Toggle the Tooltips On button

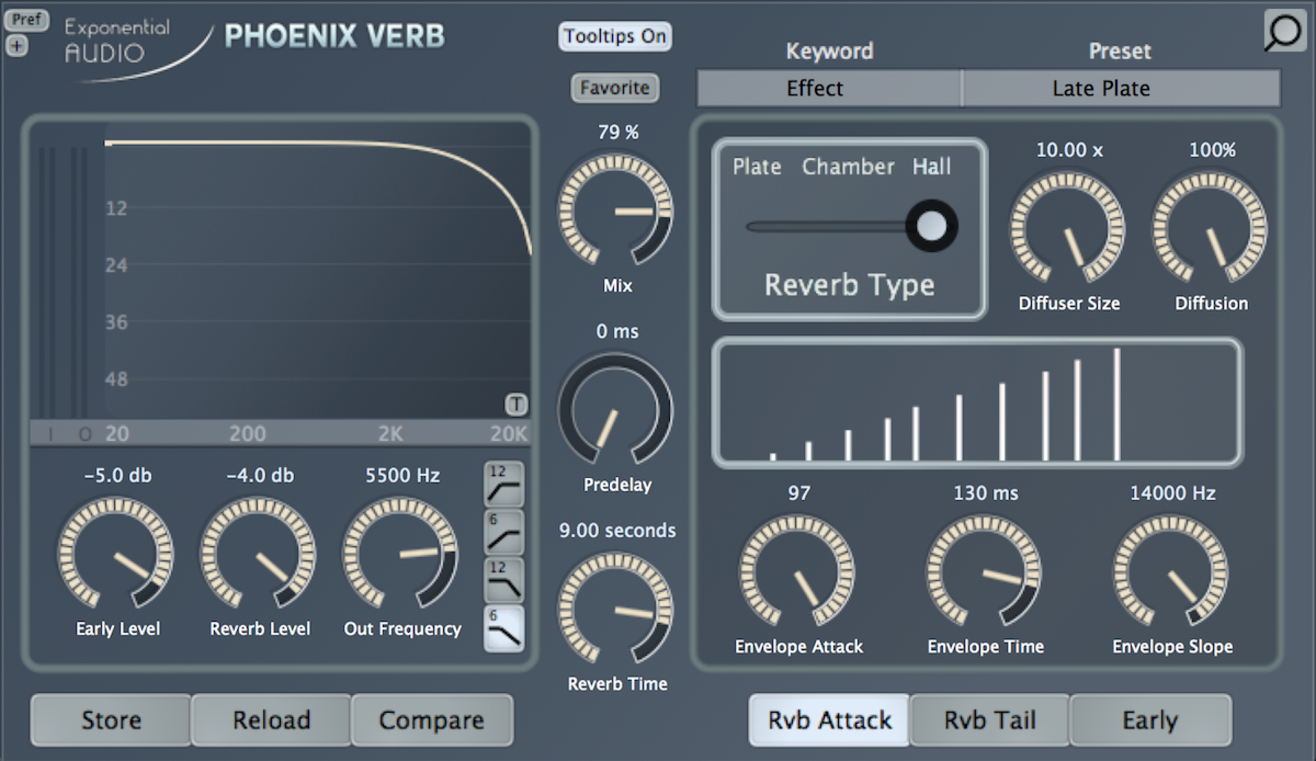tap(615, 36)
